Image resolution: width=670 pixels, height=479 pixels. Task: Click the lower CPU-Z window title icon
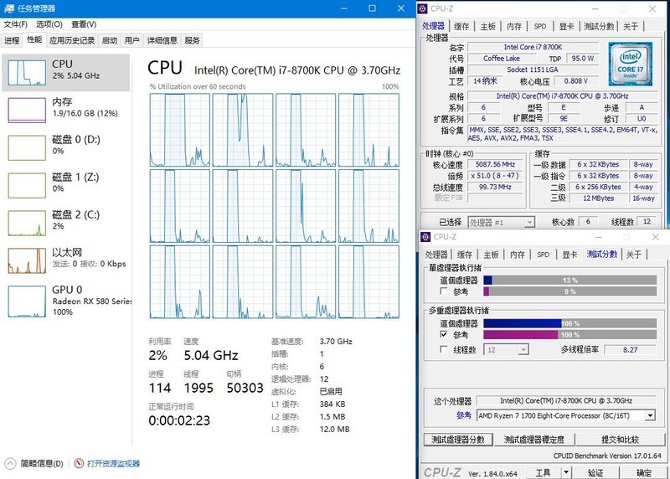coord(425,236)
